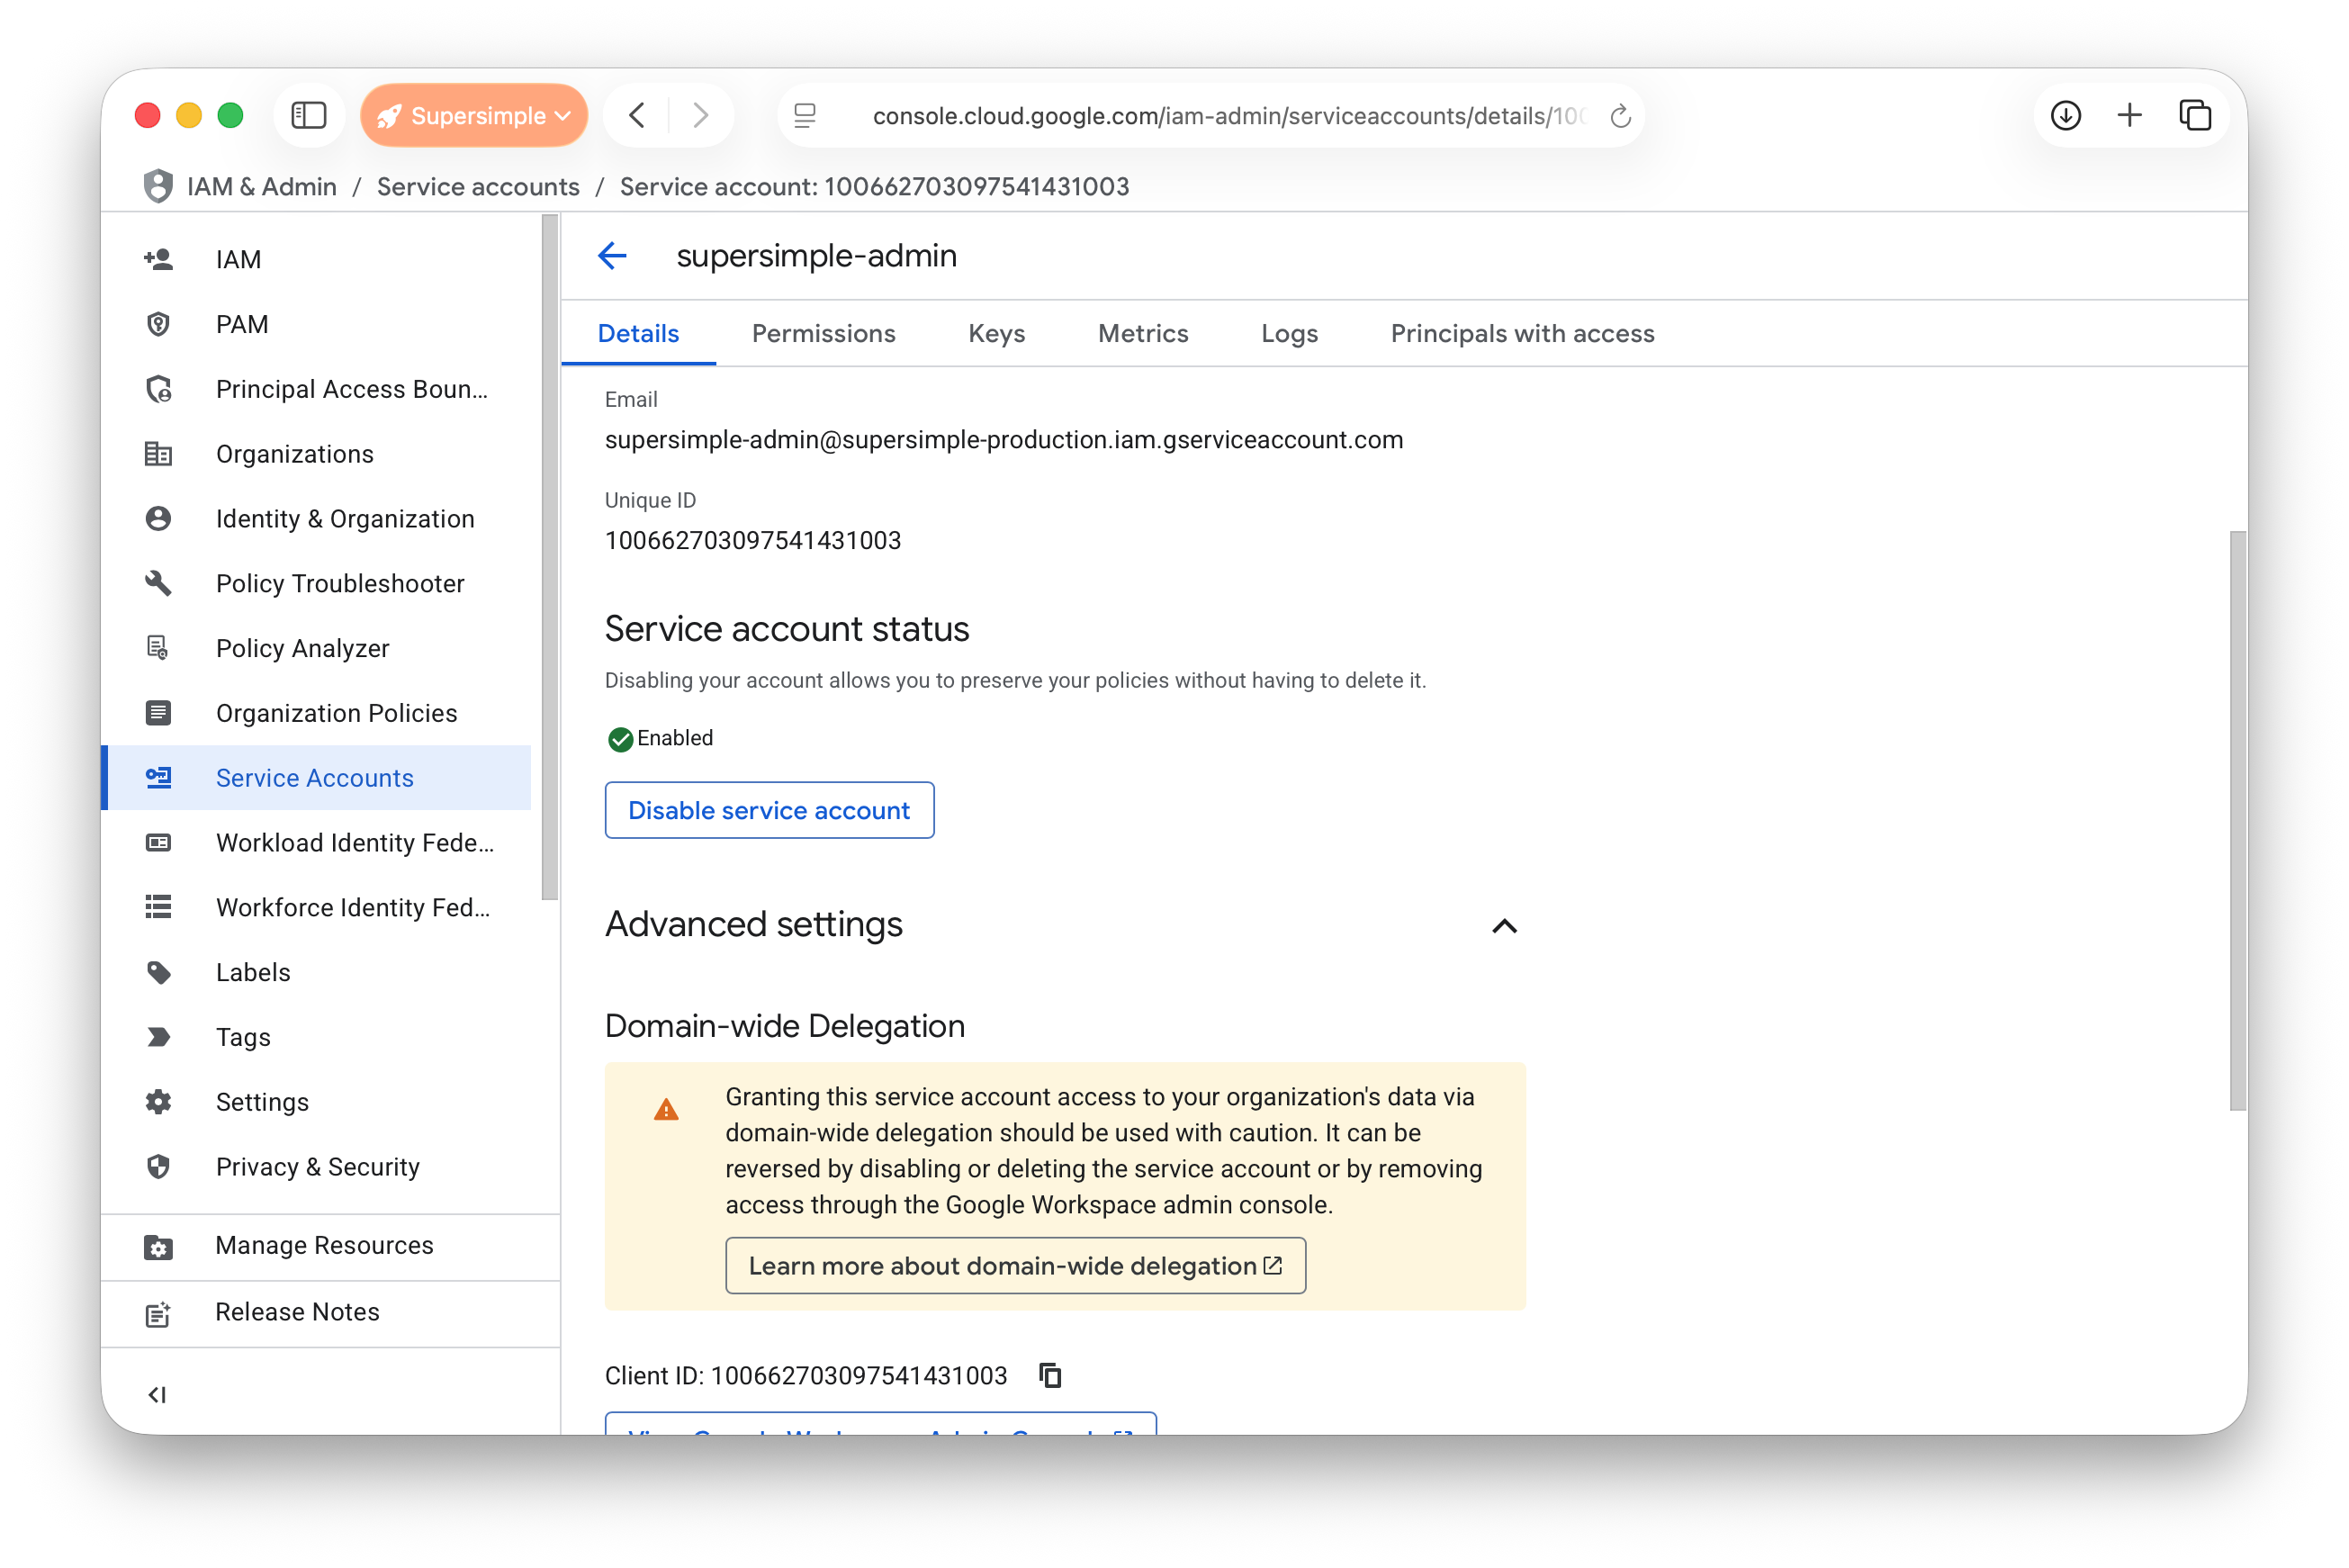Click the main page vertical scrollbar
Screen dimensions: 2349x1568
[2237, 820]
